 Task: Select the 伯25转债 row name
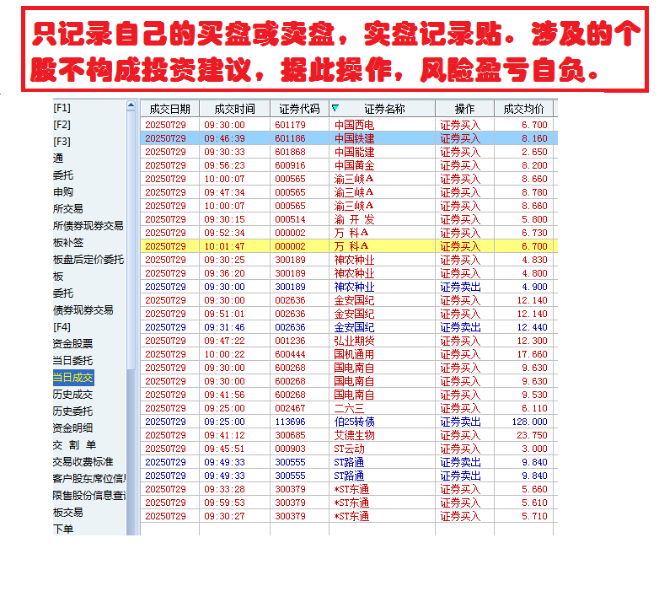(354, 422)
